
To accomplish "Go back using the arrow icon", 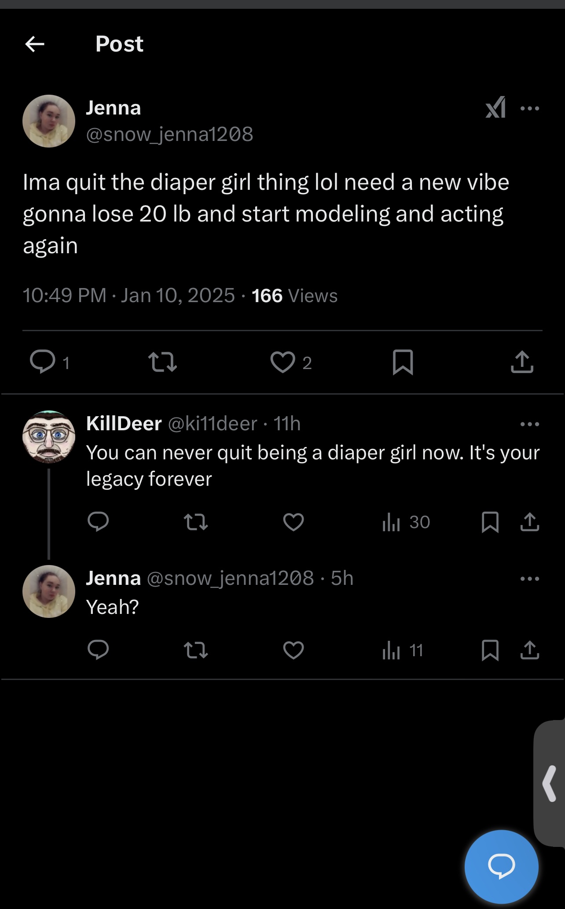I will click(35, 44).
